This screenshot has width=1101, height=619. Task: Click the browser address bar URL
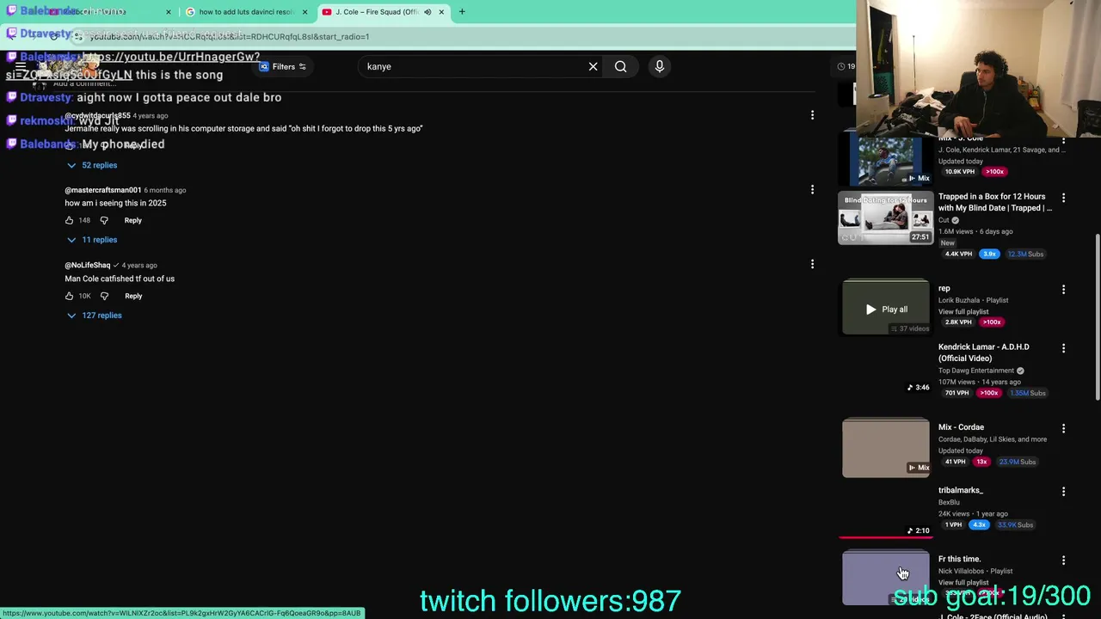[230, 36]
